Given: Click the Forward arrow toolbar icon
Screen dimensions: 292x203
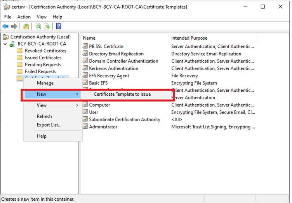Looking at the screenshot, I should tap(14, 26).
